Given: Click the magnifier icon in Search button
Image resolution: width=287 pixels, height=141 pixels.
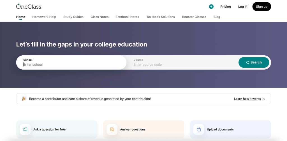Looking at the screenshot, I should [x=248, y=63].
